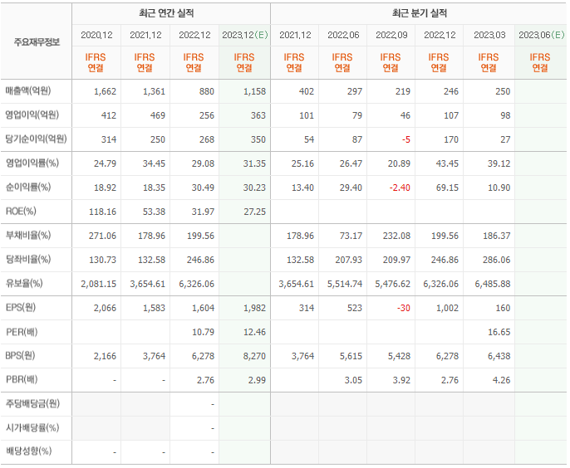Select the '주요재무정보' header cell
Viewport: 570px width, 468px height.
pos(37,42)
